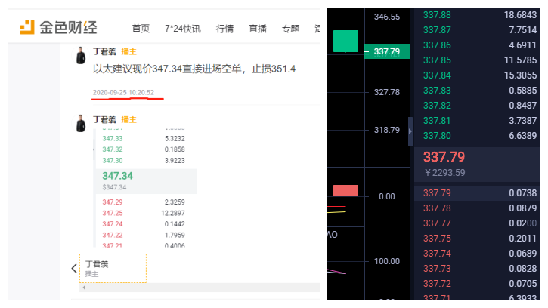Click the 327.78 axis price label
548x308 pixels.
tap(387, 92)
